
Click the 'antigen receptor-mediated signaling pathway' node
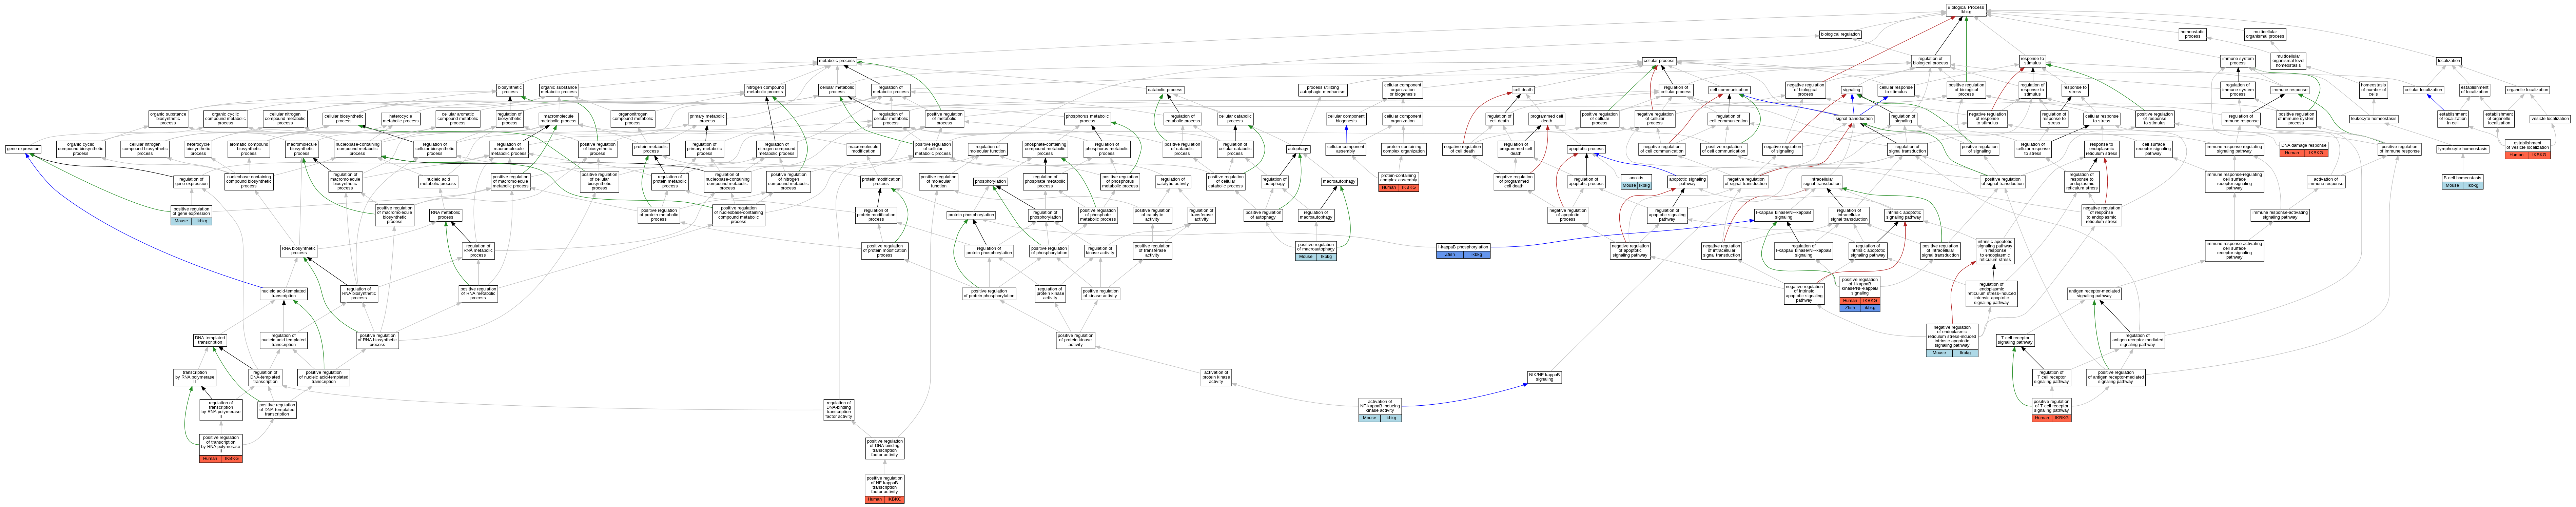(2094, 294)
